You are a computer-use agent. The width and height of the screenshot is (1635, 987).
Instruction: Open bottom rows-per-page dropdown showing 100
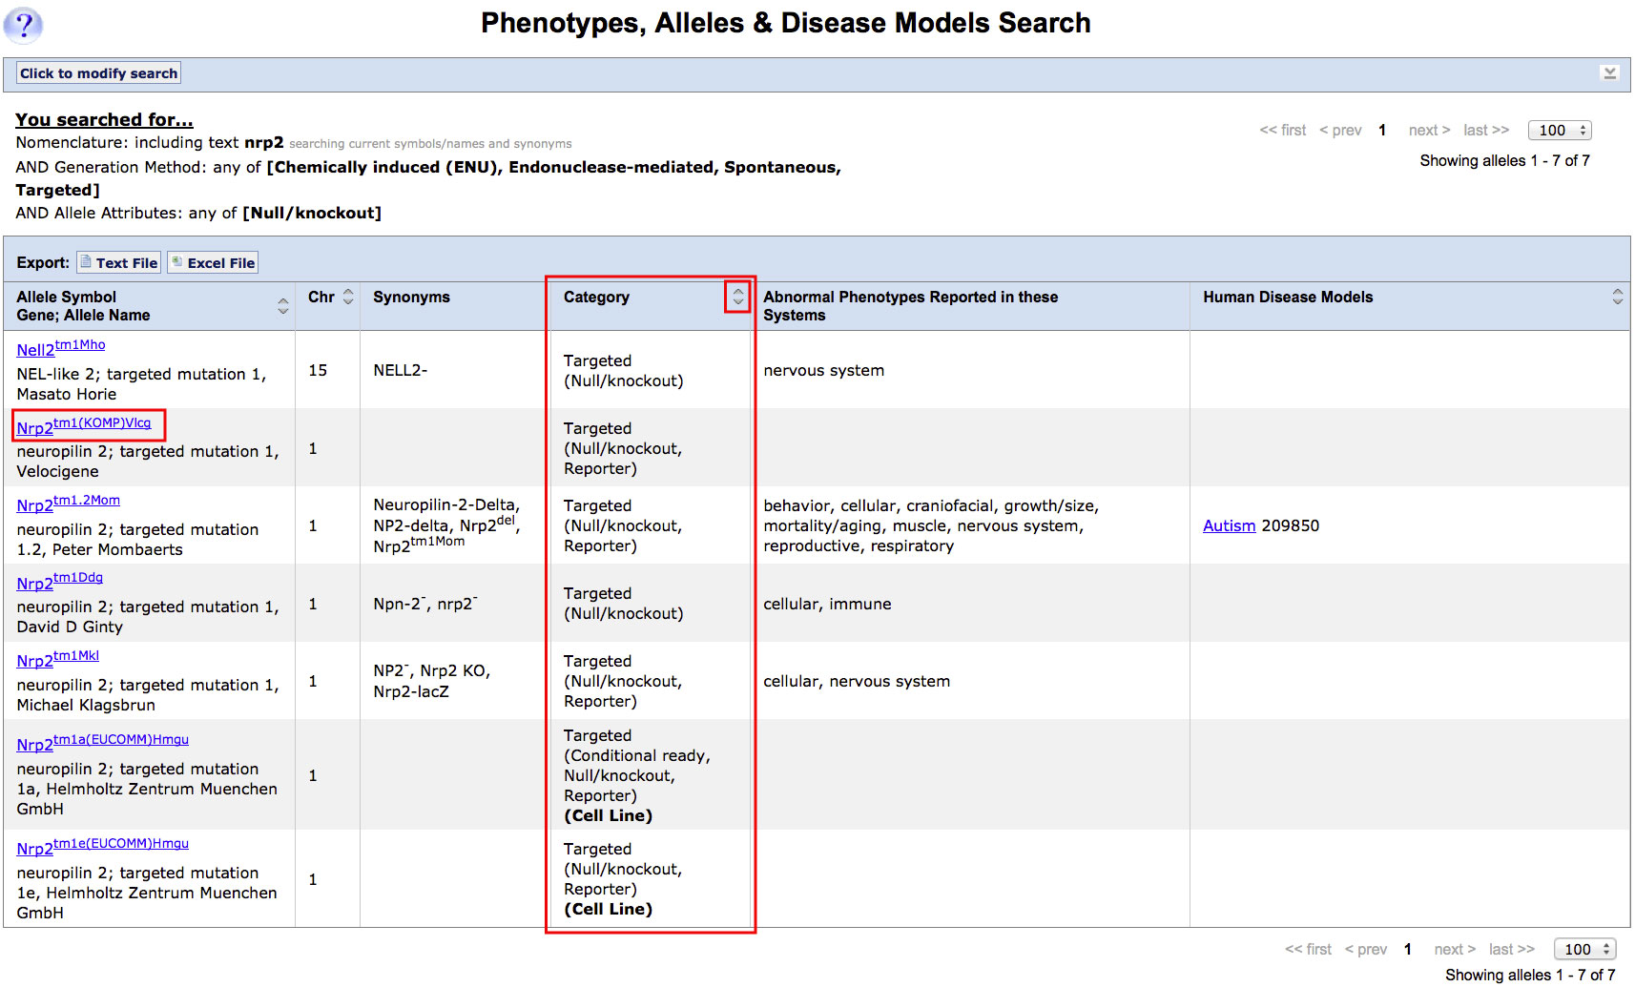(x=1584, y=949)
